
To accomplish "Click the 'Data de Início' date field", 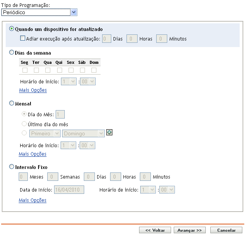I will point(69,190).
